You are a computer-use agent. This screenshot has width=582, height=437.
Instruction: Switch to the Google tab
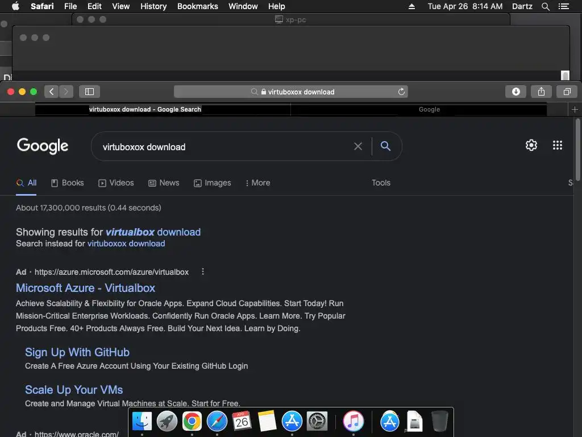(x=430, y=109)
